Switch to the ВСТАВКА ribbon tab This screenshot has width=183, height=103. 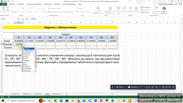[21, 4]
